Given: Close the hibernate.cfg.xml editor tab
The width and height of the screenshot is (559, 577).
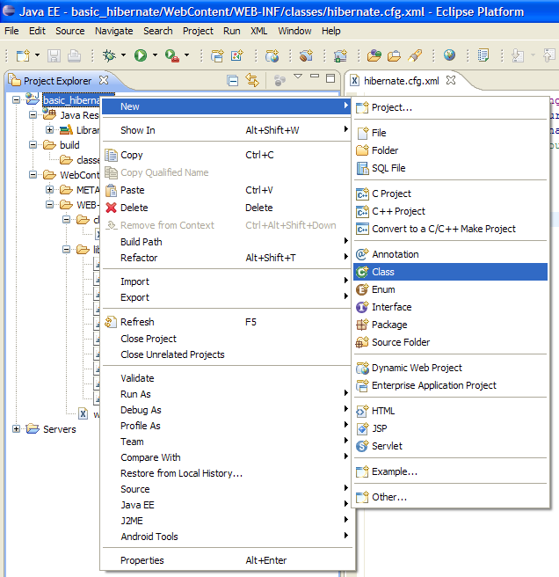Looking at the screenshot, I should (451, 80).
